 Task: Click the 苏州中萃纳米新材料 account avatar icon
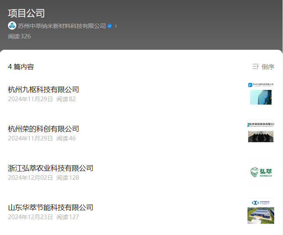12,26
